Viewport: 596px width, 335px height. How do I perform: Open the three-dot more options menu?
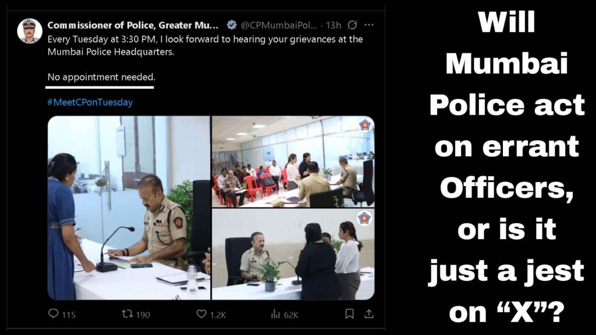[368, 25]
